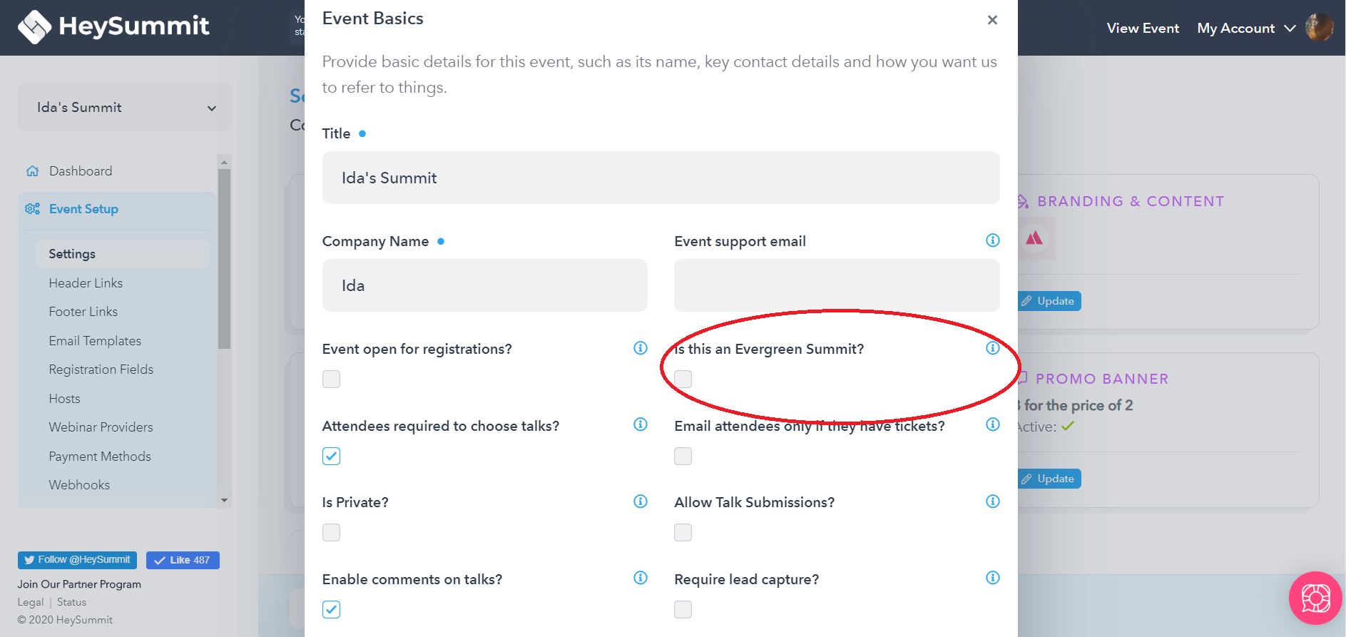Click sidebar scrollbar down arrow
Viewport: 1346px width, 637px height.
225,501
